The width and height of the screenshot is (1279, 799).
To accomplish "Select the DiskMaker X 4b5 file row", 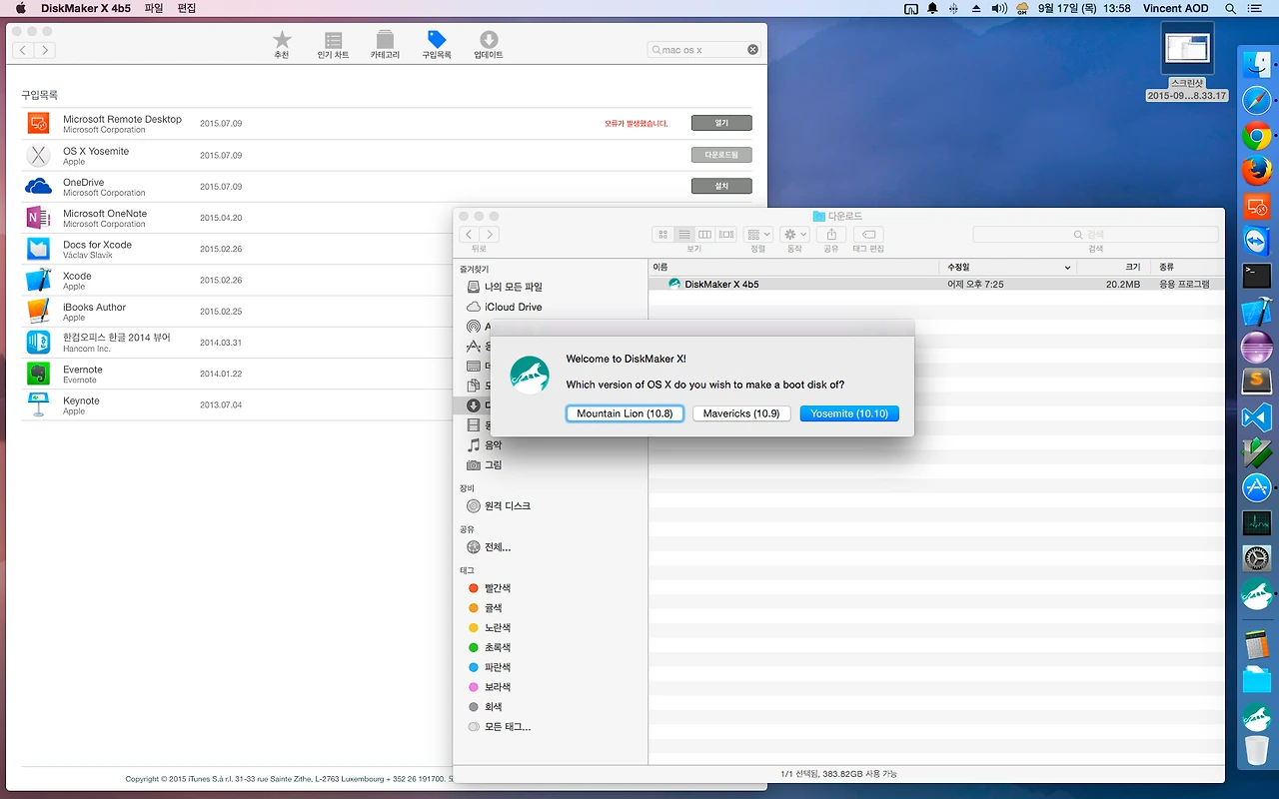I will point(936,284).
